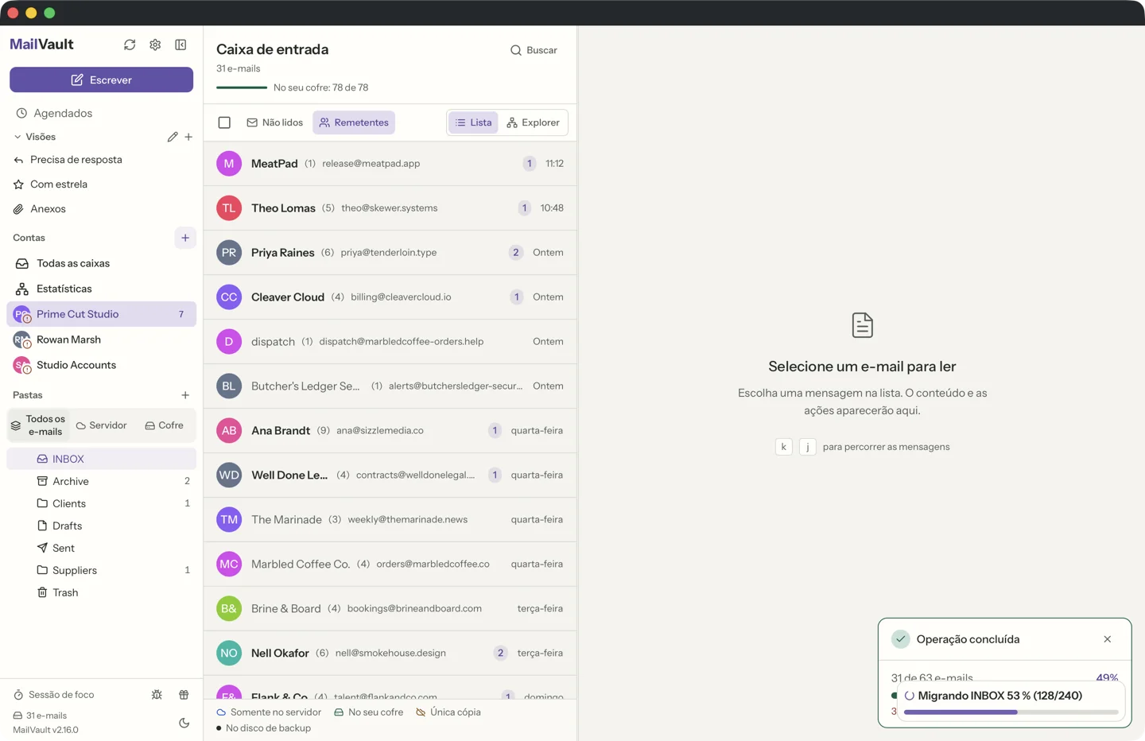Click the Escrever compose button
Viewport: 1145px width, 741px height.
101,80
